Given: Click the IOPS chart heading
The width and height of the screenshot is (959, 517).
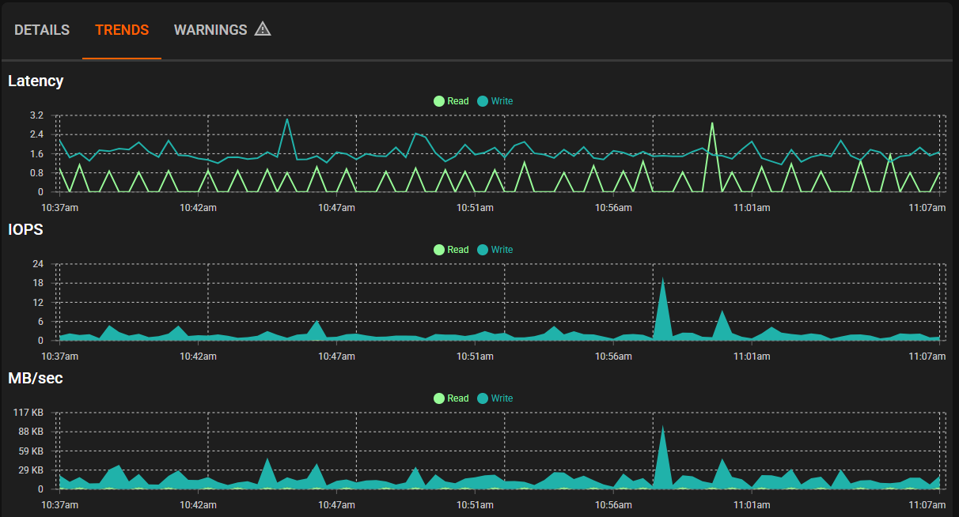Looking at the screenshot, I should (x=25, y=229).
